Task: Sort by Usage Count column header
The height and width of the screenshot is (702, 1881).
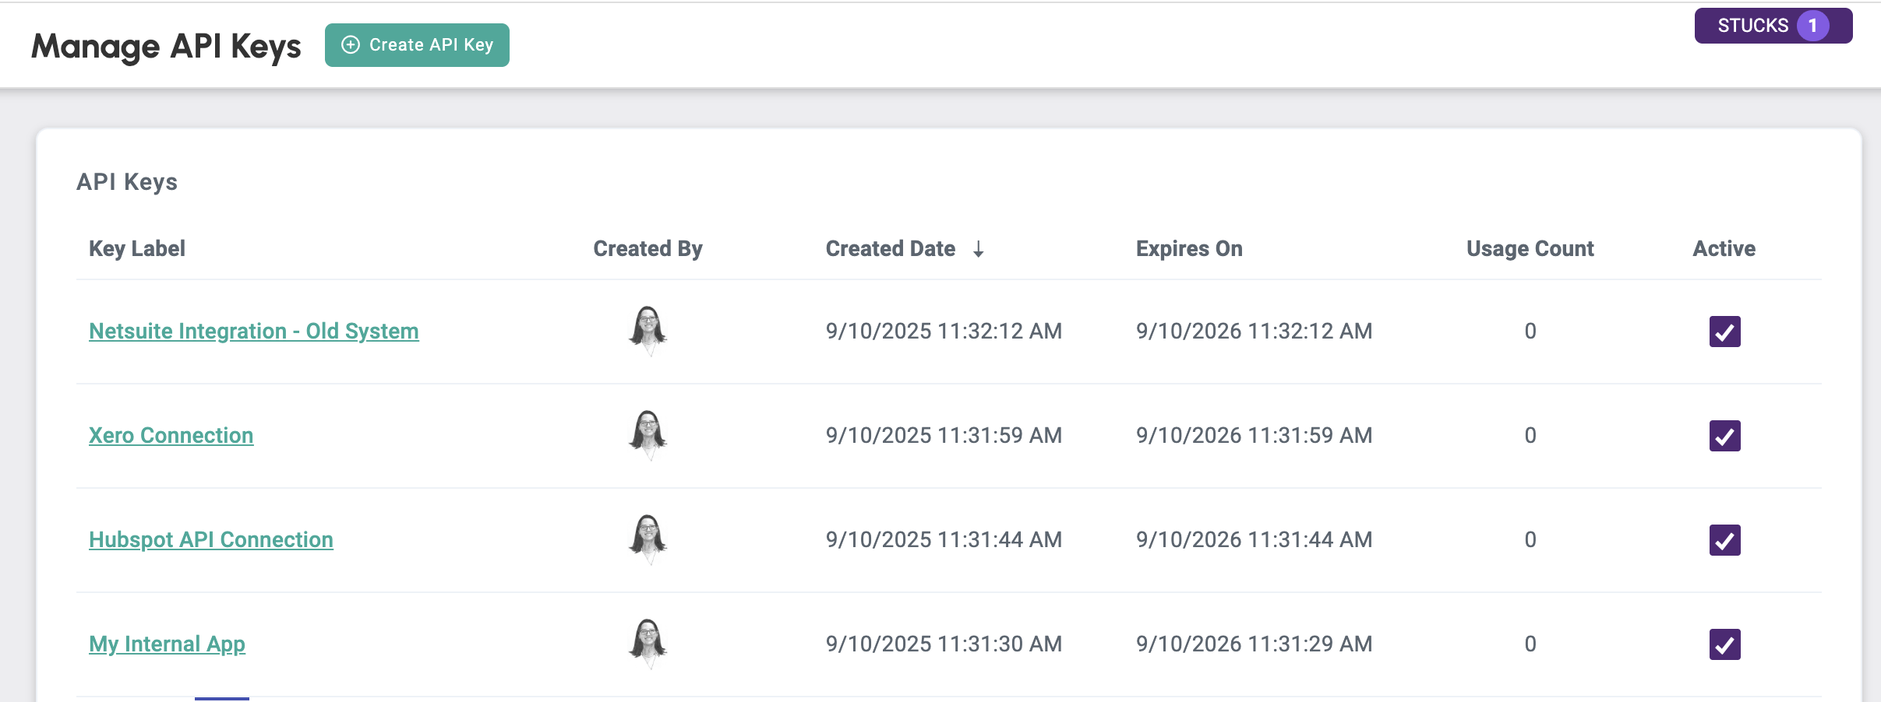Action: point(1530,249)
